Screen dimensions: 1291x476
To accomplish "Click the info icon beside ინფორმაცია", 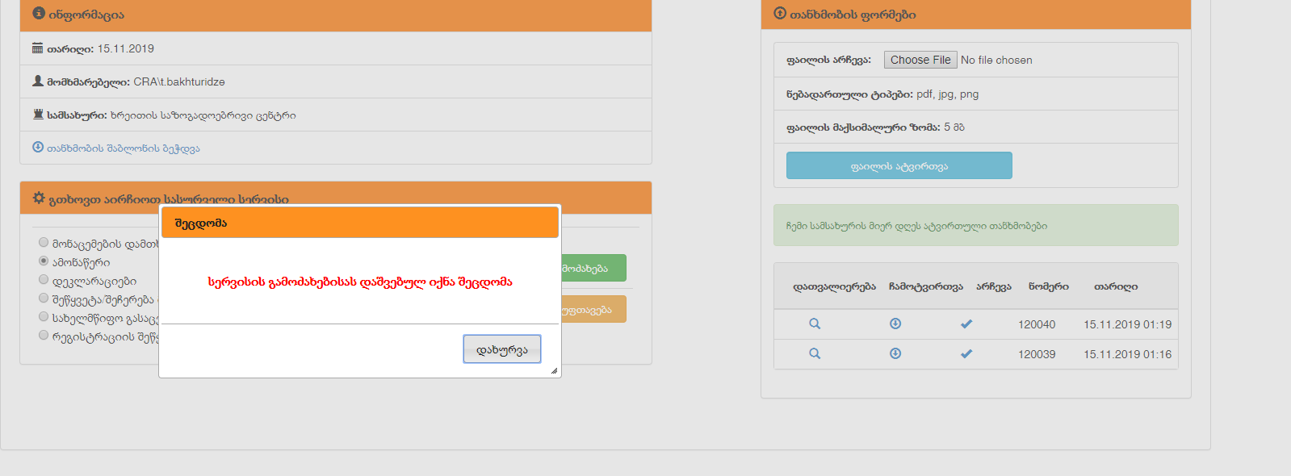I will tap(39, 14).
